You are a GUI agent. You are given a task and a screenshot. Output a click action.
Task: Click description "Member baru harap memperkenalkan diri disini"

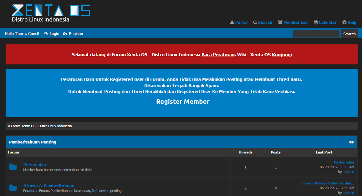[x=58, y=170]
